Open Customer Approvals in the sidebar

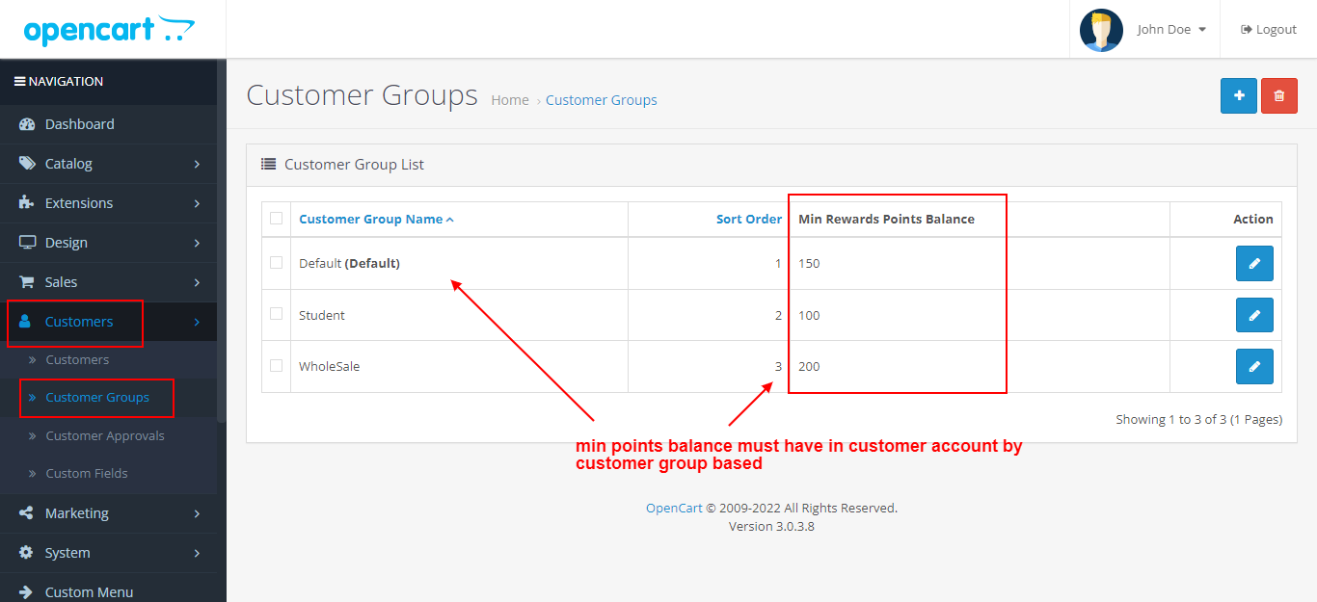tap(104, 435)
